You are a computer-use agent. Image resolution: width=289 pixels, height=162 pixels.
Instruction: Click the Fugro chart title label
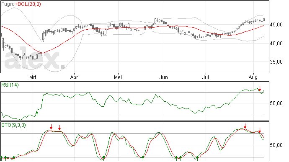(8, 4)
